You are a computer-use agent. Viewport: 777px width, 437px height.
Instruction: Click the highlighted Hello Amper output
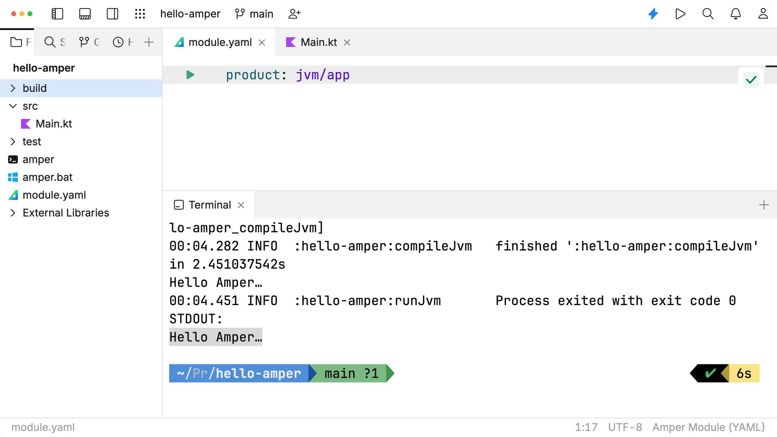pos(216,337)
